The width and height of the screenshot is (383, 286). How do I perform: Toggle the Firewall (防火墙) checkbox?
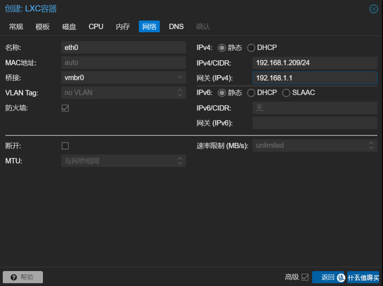pyautogui.click(x=65, y=108)
